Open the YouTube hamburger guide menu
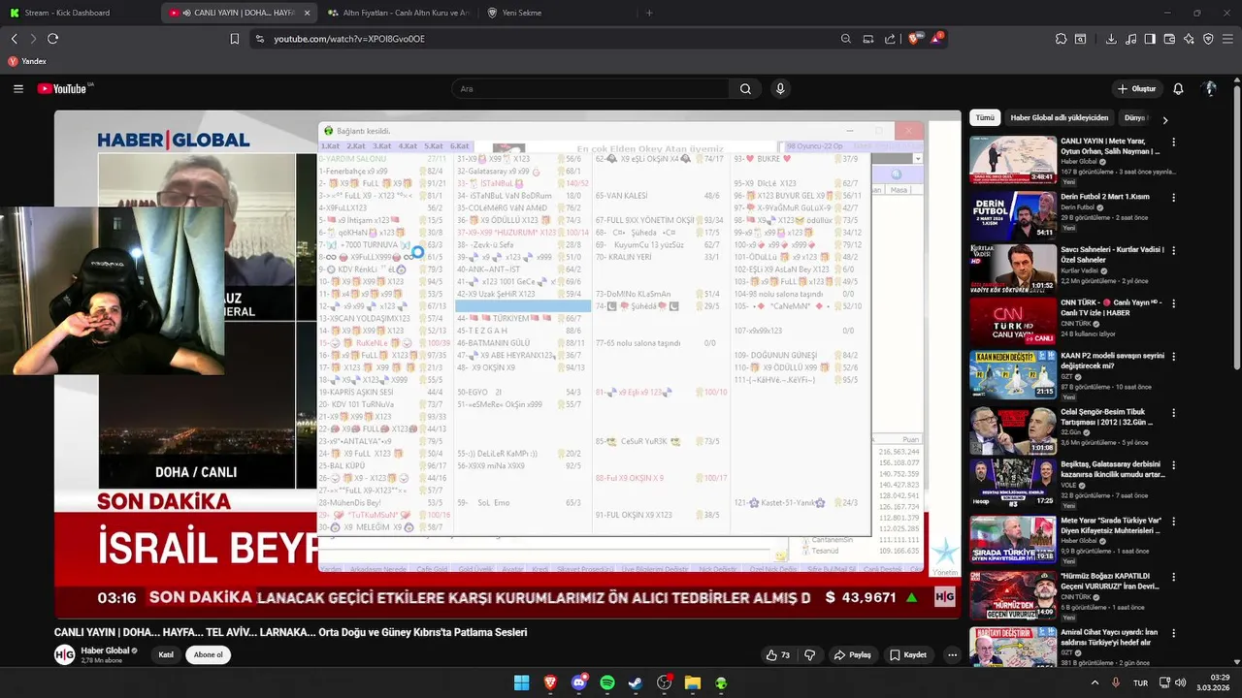The height and width of the screenshot is (698, 1242). pos(18,88)
